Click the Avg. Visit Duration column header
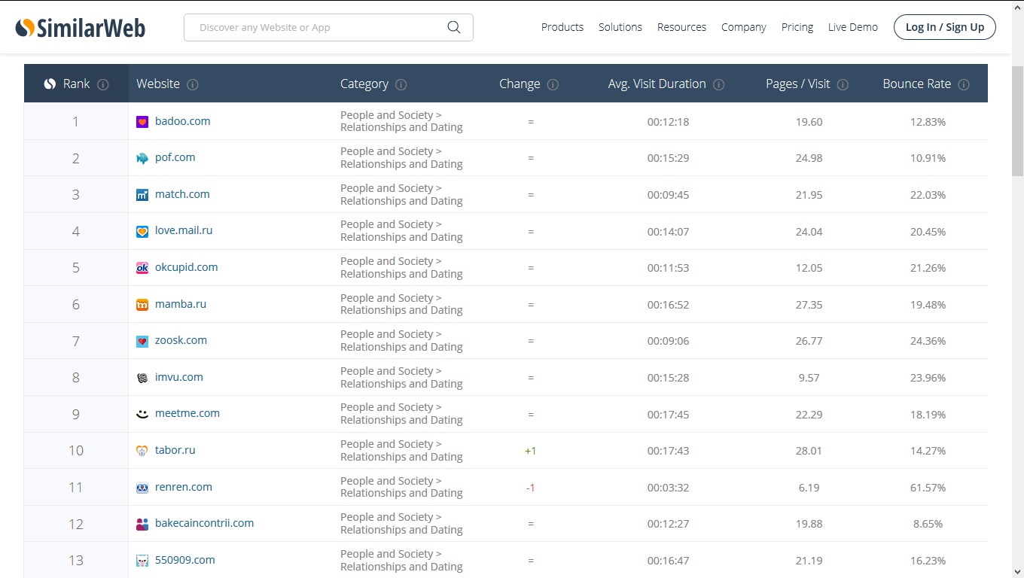Viewport: 1024px width, 578px height. point(657,84)
